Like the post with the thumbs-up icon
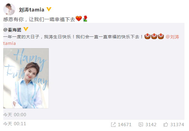 165,124
